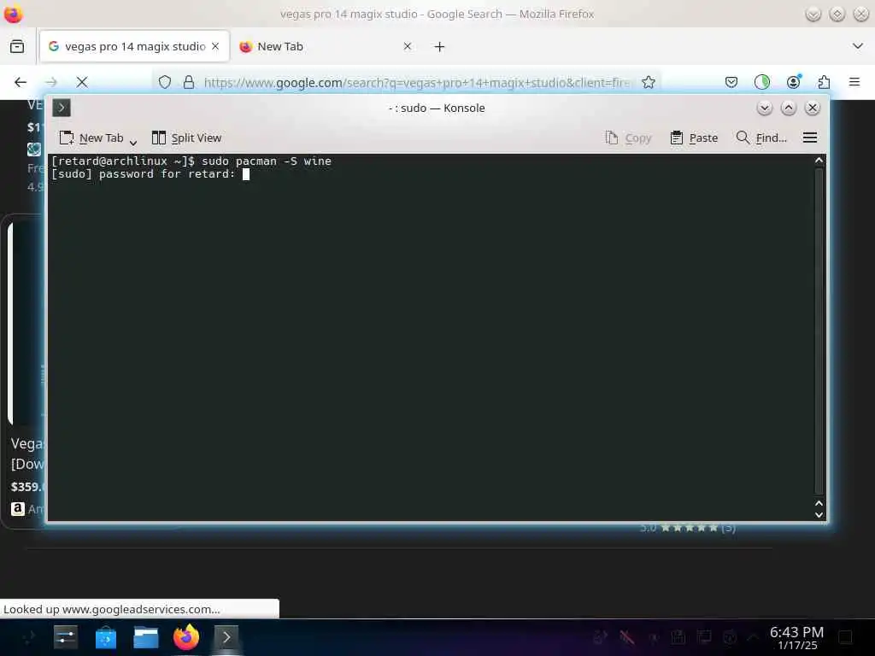Click the Konsole scrollbar up arrow
The height and width of the screenshot is (656, 875).
coord(819,161)
